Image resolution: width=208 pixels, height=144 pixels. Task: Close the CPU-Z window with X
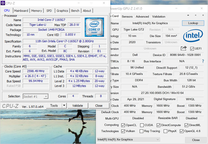tap(104, 3)
